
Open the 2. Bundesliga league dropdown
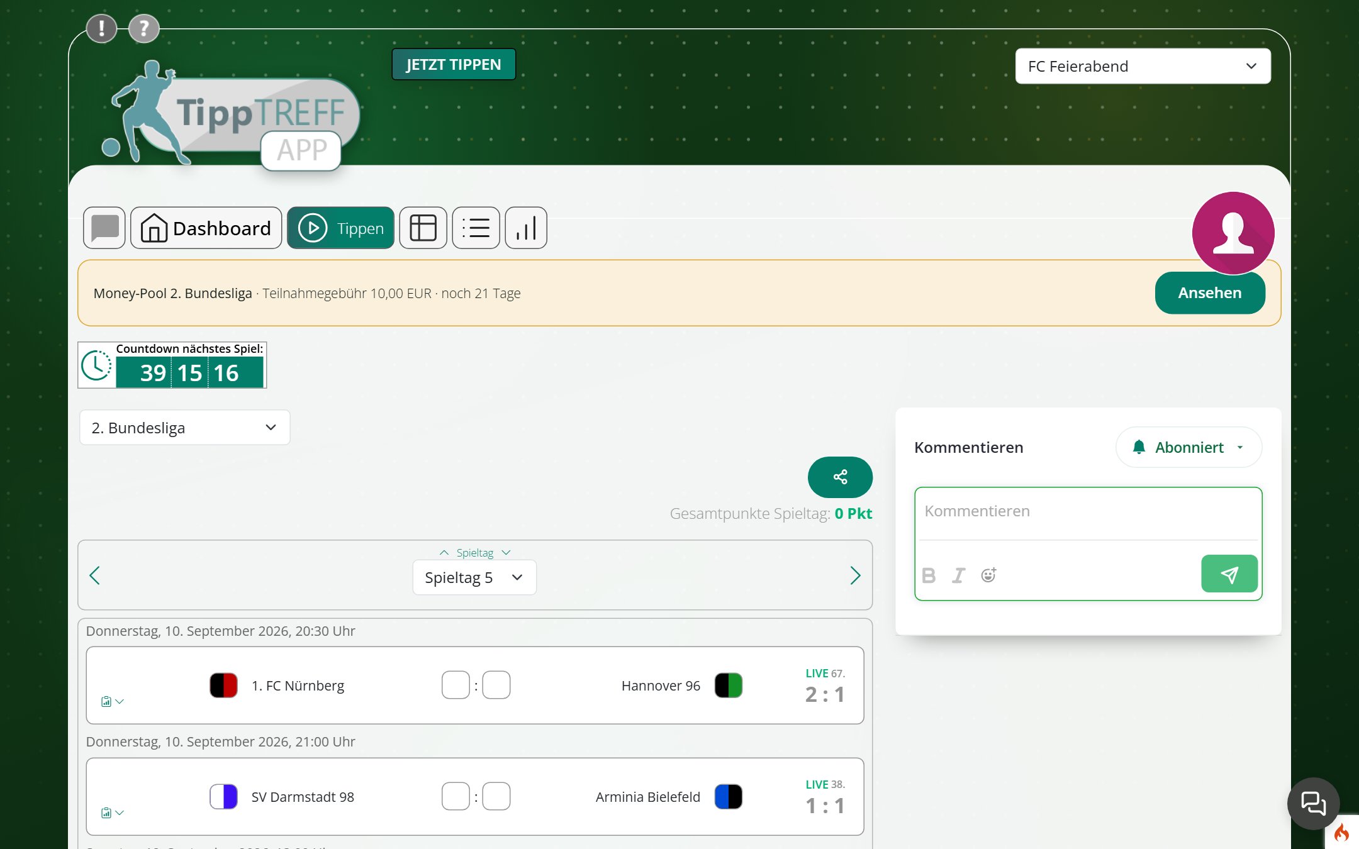pos(185,428)
